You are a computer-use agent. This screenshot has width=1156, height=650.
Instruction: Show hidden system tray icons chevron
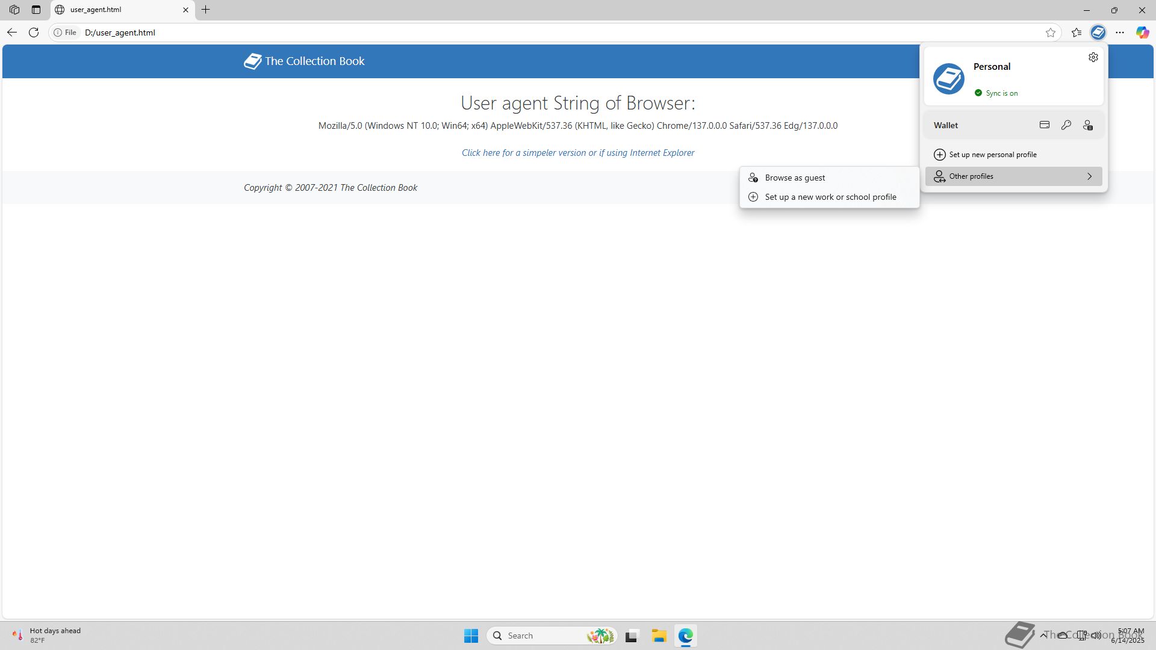tap(1043, 635)
